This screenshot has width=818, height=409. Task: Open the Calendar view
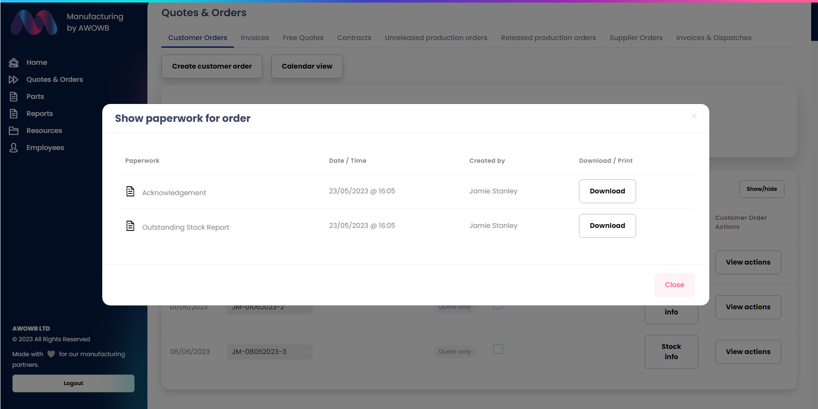(307, 66)
